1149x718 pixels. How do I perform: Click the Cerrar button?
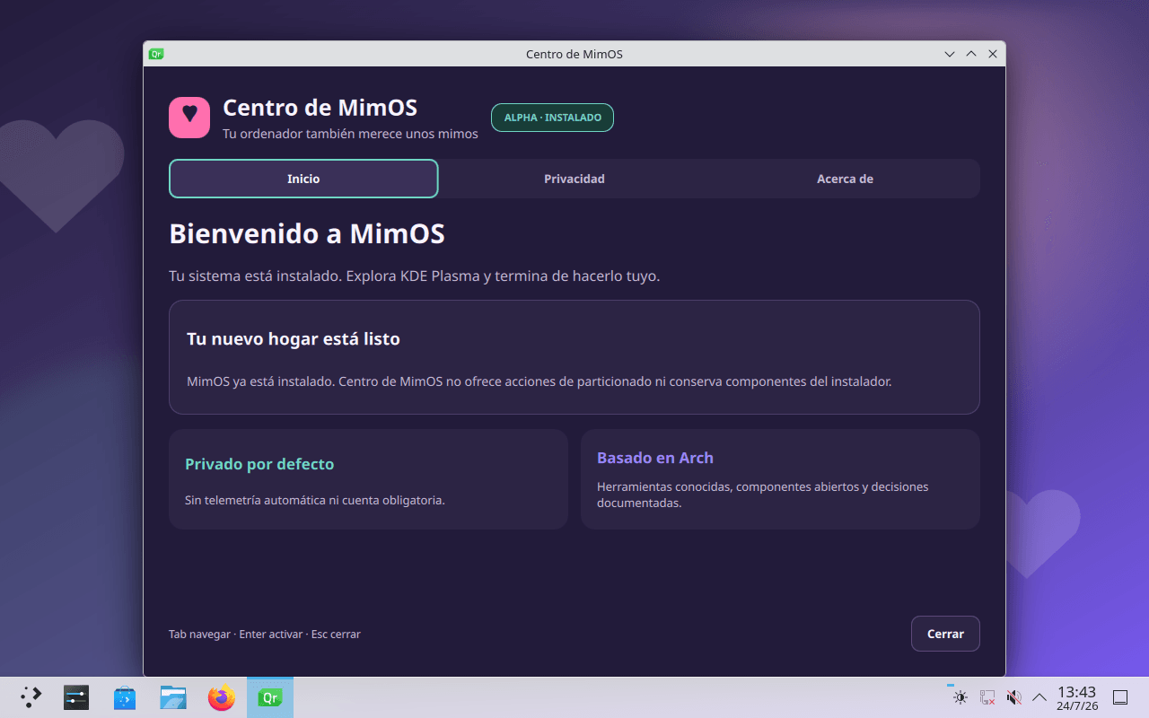click(945, 634)
